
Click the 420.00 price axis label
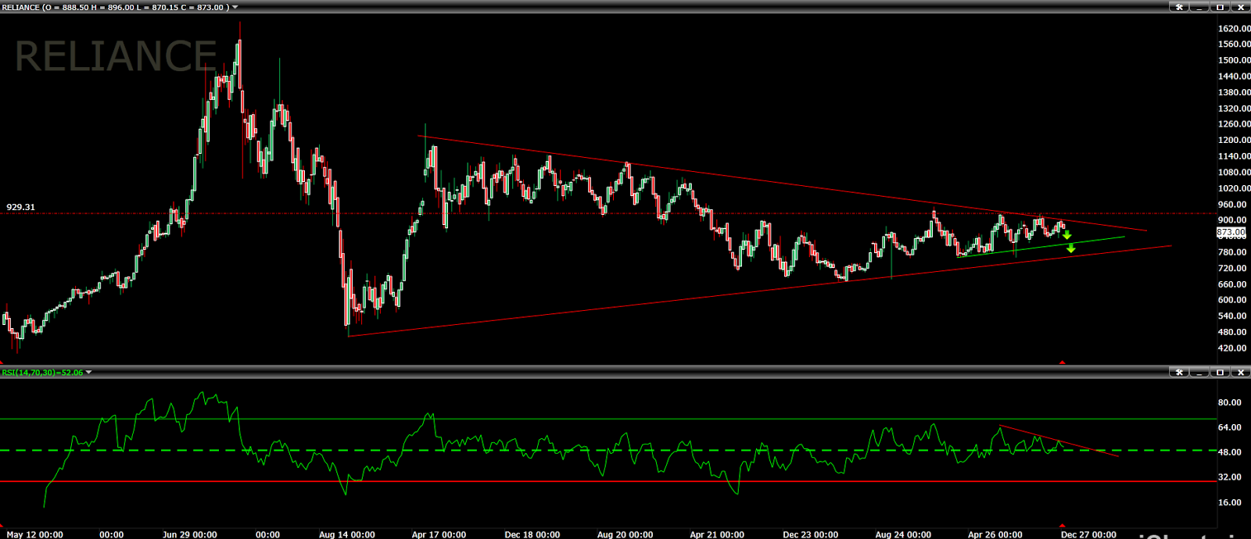pos(1234,348)
